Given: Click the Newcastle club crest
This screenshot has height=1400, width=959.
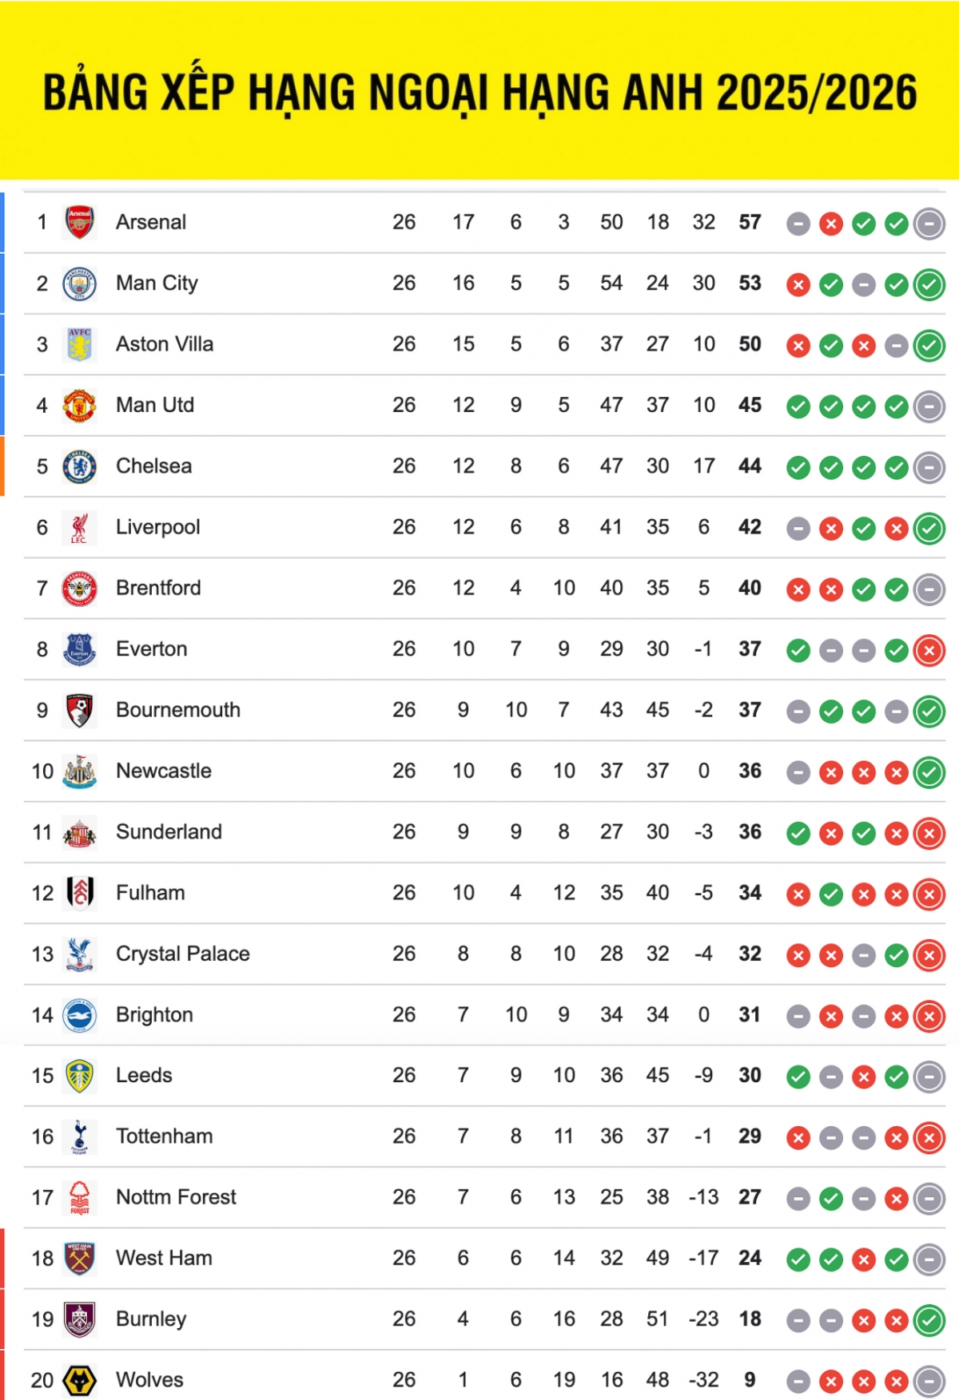Looking at the screenshot, I should click(x=79, y=771).
